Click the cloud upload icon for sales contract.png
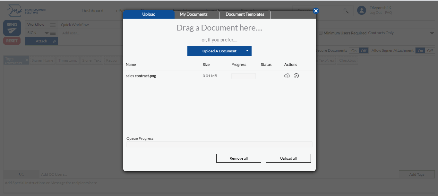 click(287, 76)
